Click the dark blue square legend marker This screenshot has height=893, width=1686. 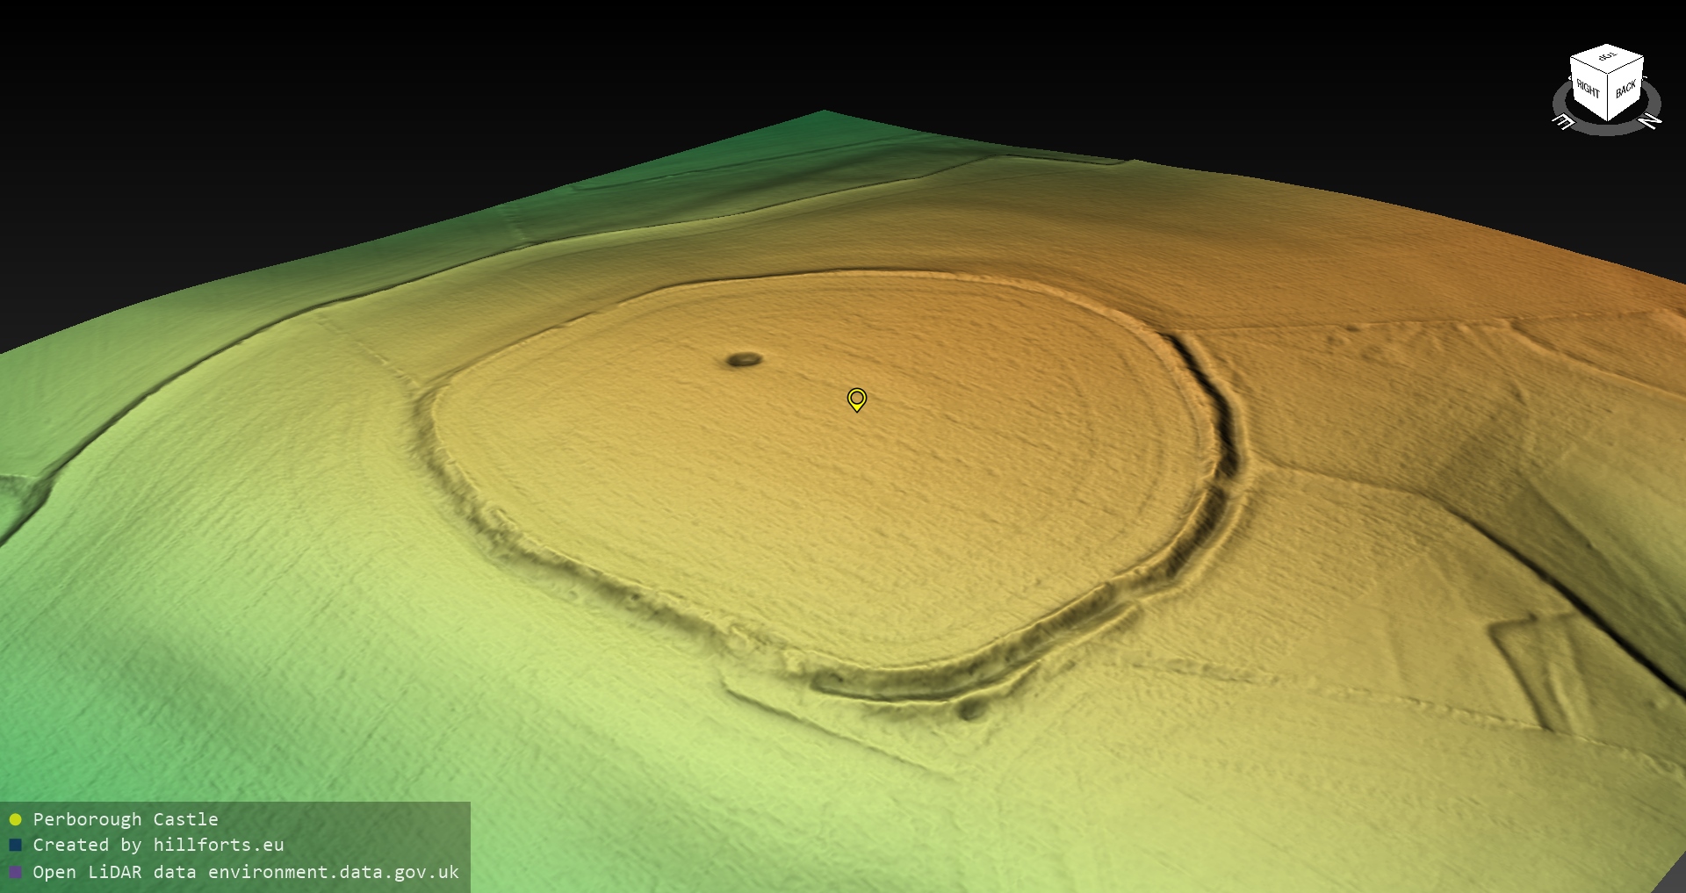(x=15, y=845)
